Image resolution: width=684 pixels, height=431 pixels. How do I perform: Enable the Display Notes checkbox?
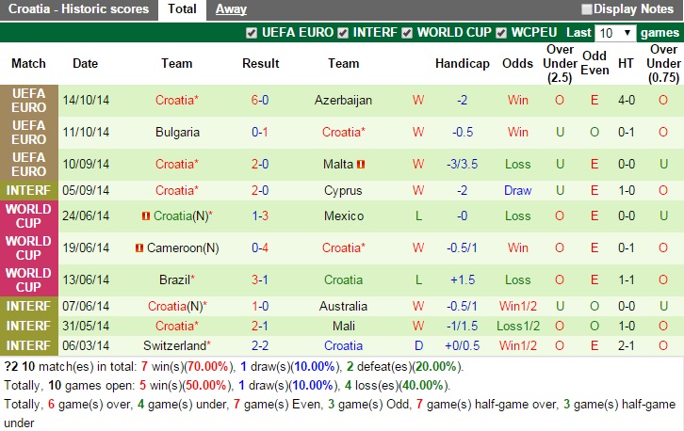[587, 9]
